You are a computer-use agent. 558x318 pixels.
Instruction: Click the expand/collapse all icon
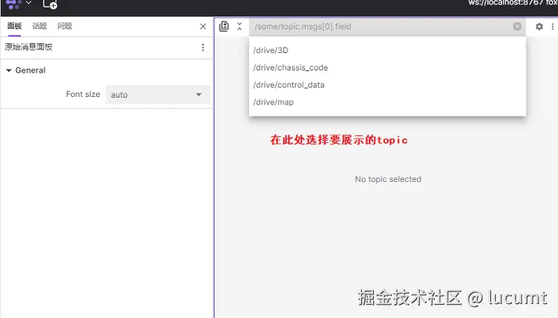click(x=239, y=26)
